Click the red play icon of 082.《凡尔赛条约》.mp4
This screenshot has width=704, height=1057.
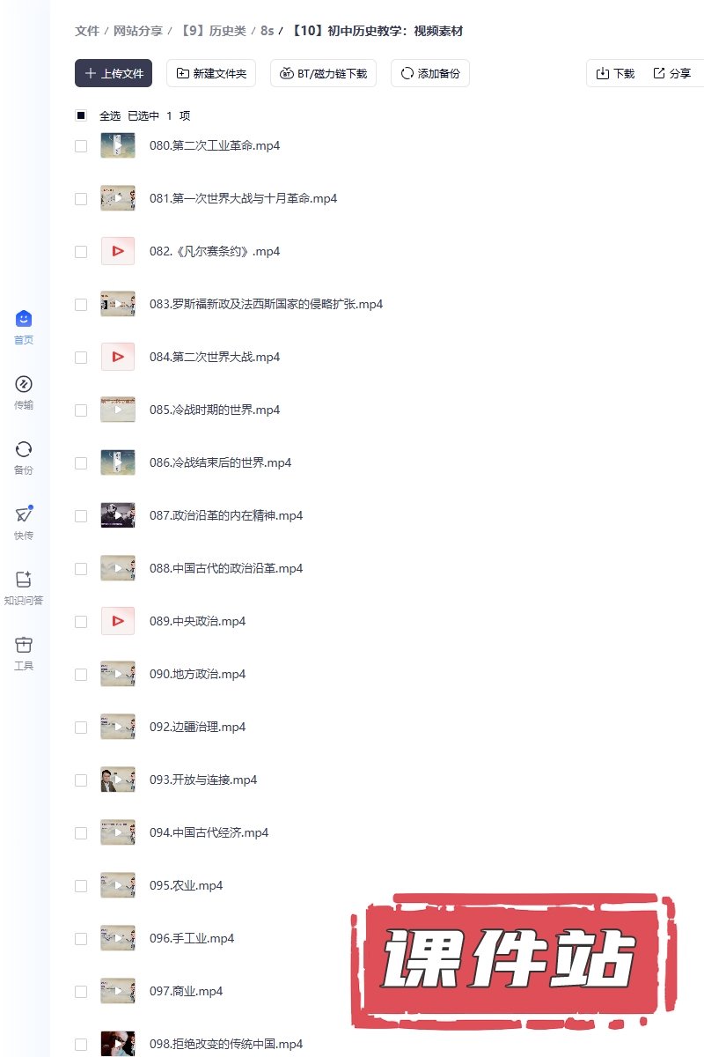(x=118, y=251)
